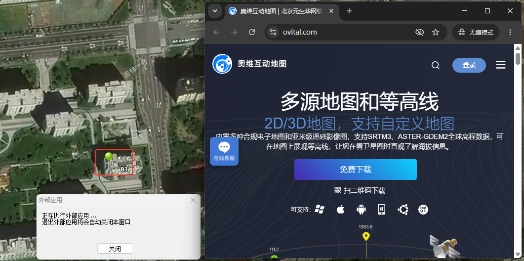Image resolution: width=524 pixels, height=261 pixels.
Task: Minimize the browser window
Action: [x=465, y=11]
